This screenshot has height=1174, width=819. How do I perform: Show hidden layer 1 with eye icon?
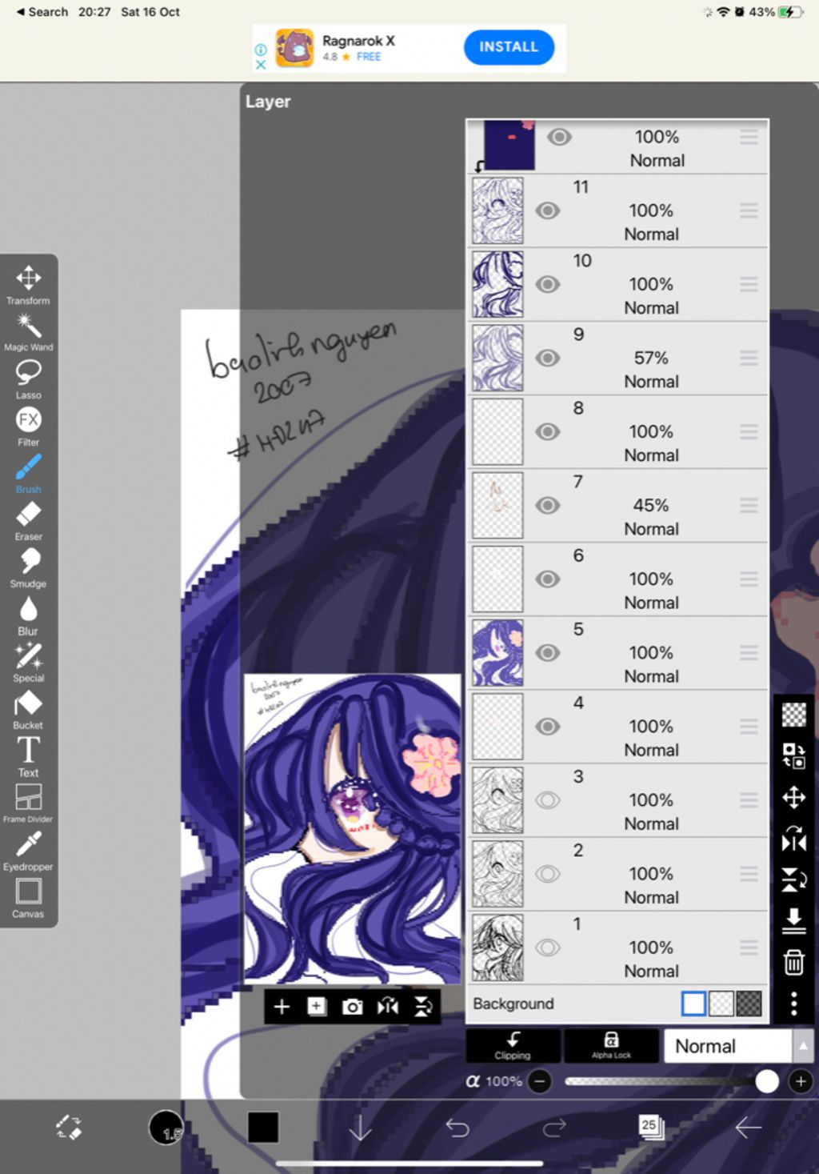(548, 947)
